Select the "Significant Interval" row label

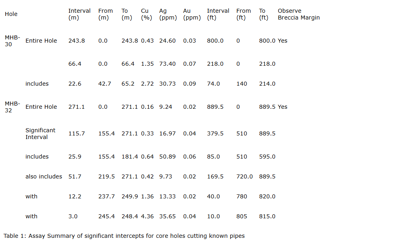40,133
